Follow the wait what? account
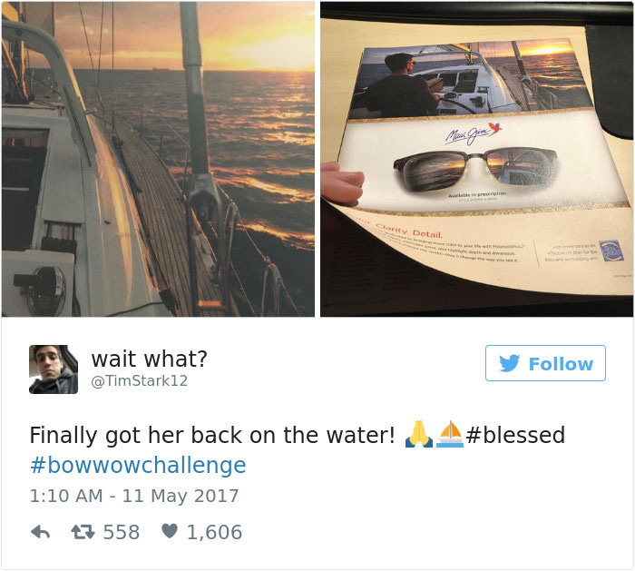This screenshot has width=635, height=571. click(x=545, y=363)
